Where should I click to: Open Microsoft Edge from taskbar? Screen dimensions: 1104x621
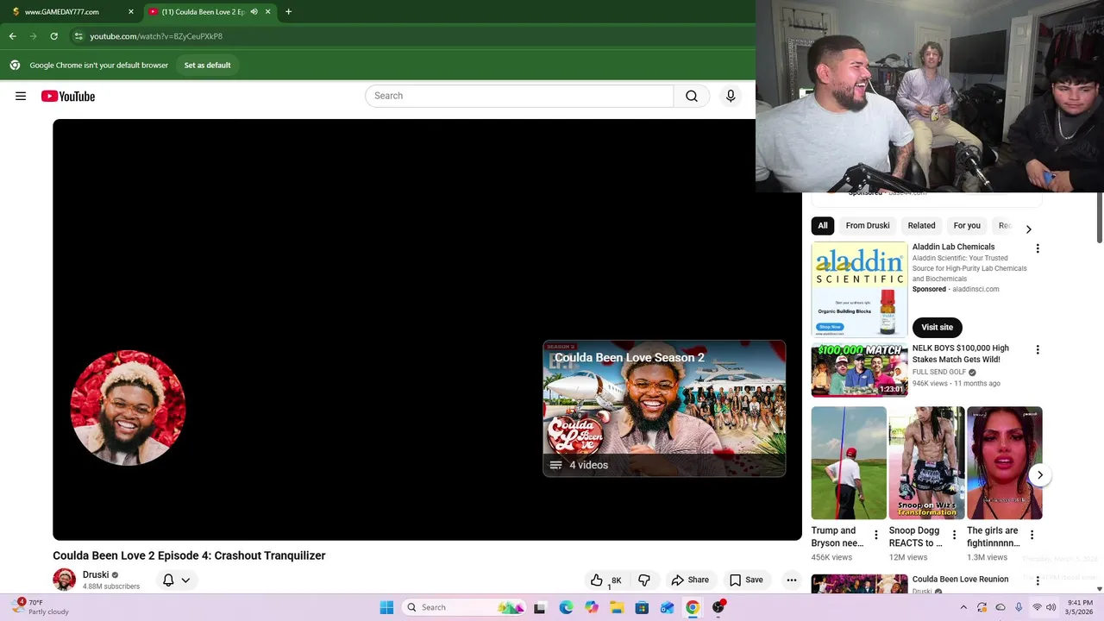[x=566, y=607]
